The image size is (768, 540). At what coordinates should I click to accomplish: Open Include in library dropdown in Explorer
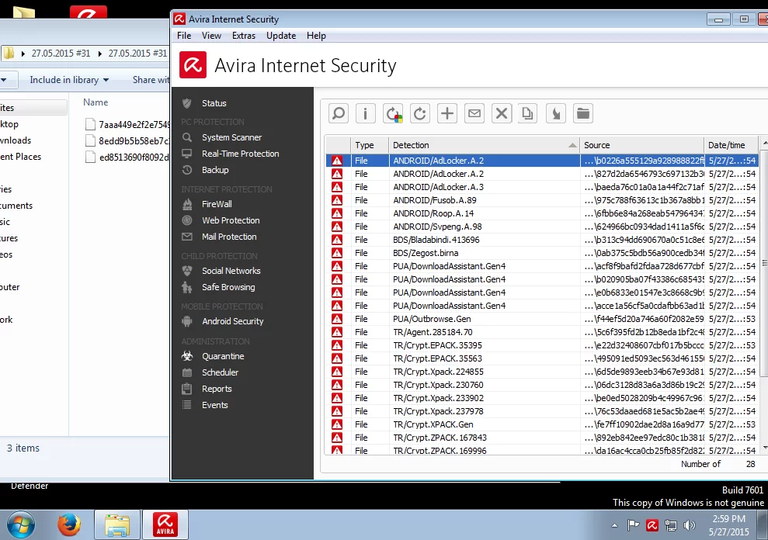click(69, 80)
